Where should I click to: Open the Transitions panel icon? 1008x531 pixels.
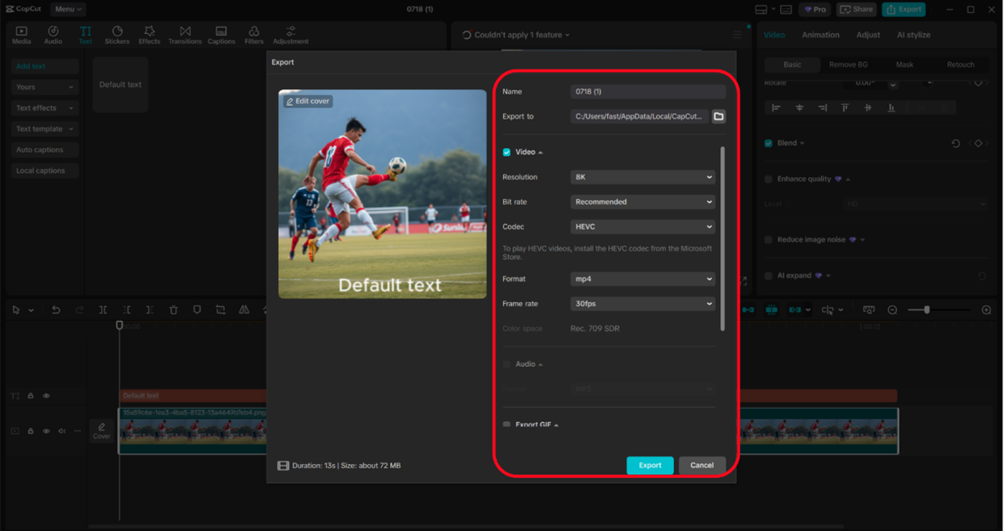[184, 35]
